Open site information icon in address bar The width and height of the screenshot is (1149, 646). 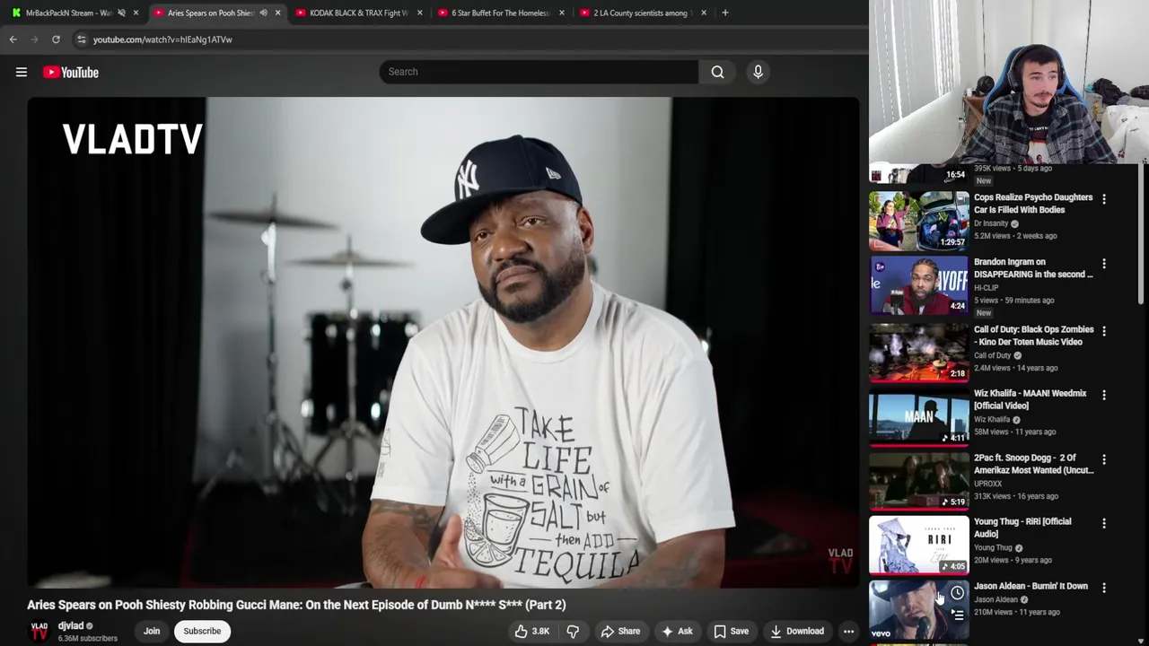pos(81,39)
